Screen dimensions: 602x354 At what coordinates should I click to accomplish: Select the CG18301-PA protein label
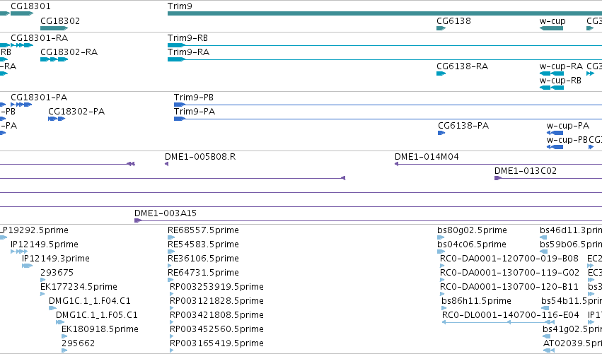[39, 98]
